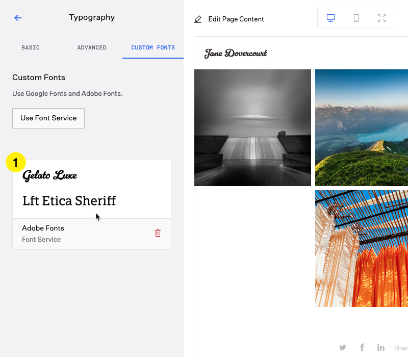Switch to the Basic tab

(x=31, y=47)
